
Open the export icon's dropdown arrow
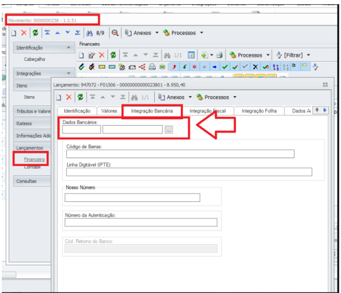(212, 55)
